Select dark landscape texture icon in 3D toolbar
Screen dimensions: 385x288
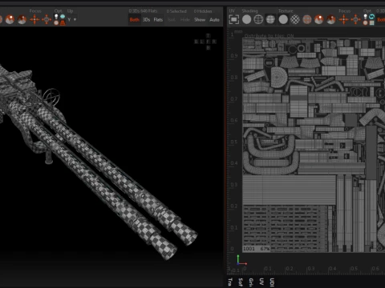coord(22,19)
